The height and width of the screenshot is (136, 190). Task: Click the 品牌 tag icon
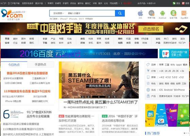tap(148, 65)
